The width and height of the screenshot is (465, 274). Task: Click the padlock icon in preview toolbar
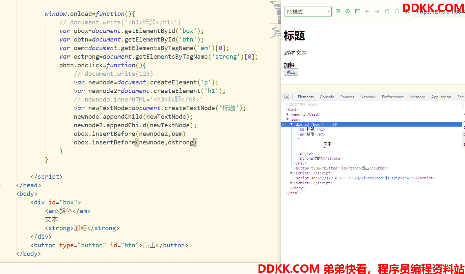pyautogui.click(x=397, y=11)
